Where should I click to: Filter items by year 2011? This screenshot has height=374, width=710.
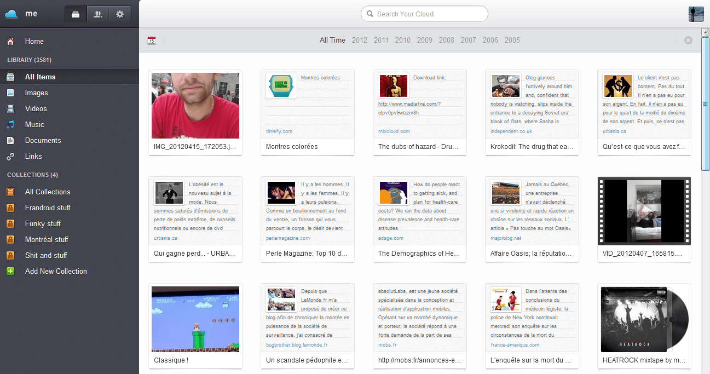[x=381, y=40]
